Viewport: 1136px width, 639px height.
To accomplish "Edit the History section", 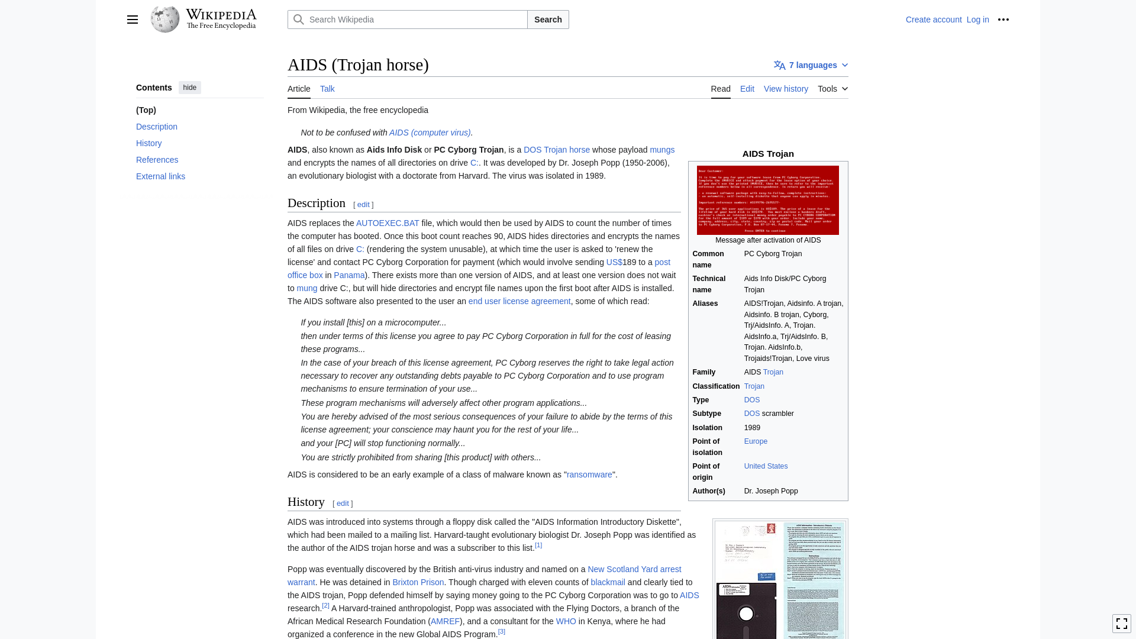I will tap(343, 504).
